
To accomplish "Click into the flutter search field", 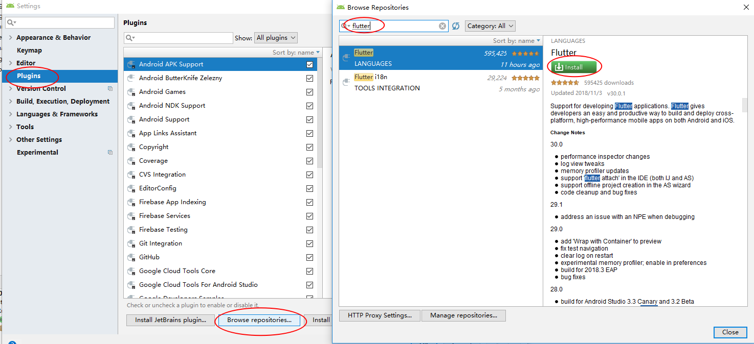I will [x=393, y=26].
